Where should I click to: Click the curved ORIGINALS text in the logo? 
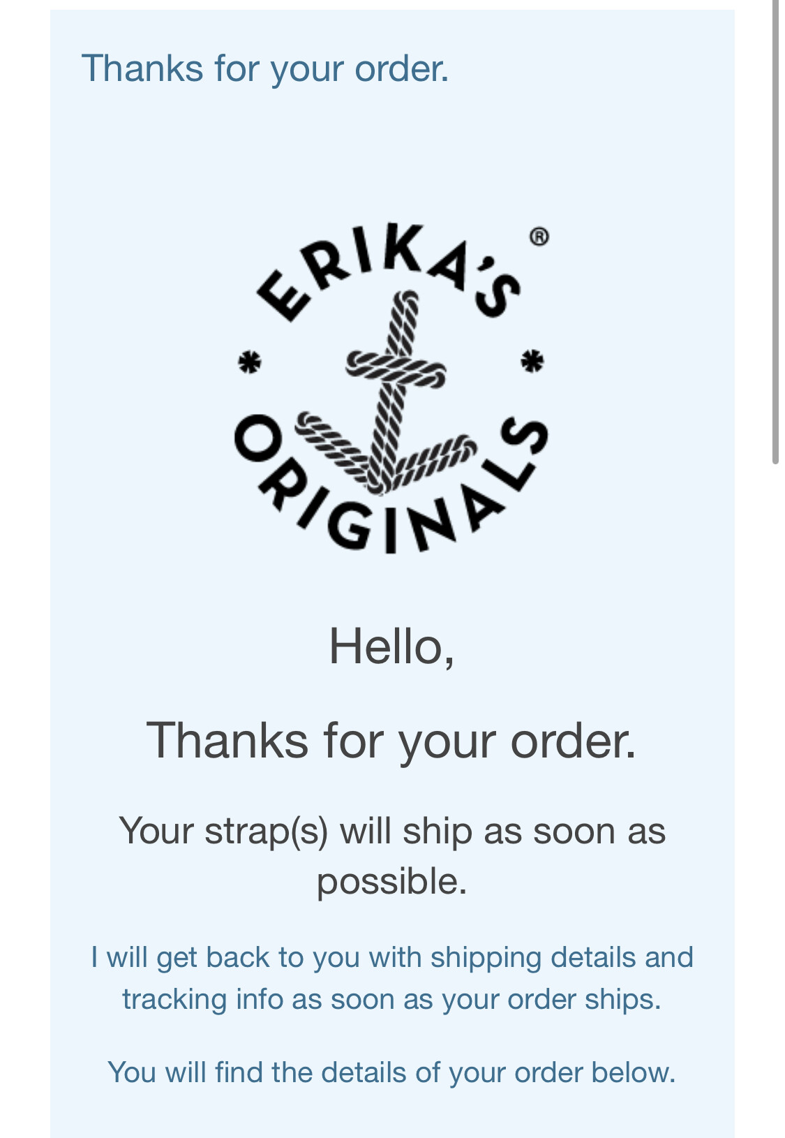tap(391, 489)
